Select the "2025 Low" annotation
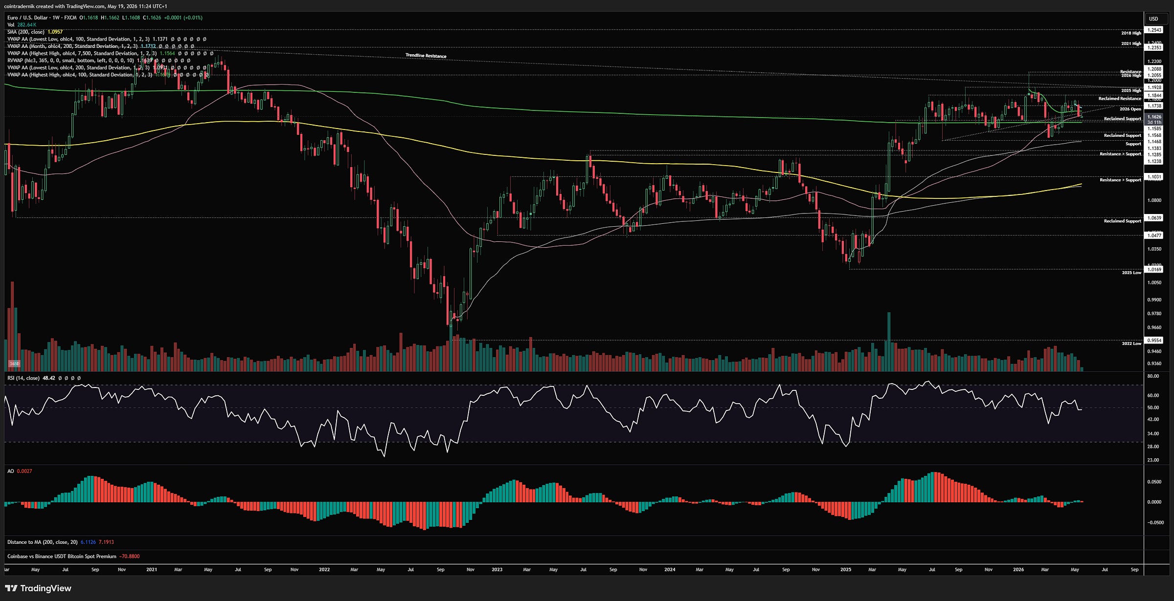The height and width of the screenshot is (601, 1174). [1131, 273]
